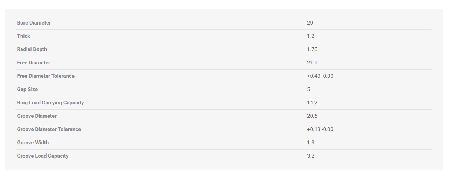The height and width of the screenshot is (172, 451).
Task: Select the Thick row label
Action: [23, 36]
